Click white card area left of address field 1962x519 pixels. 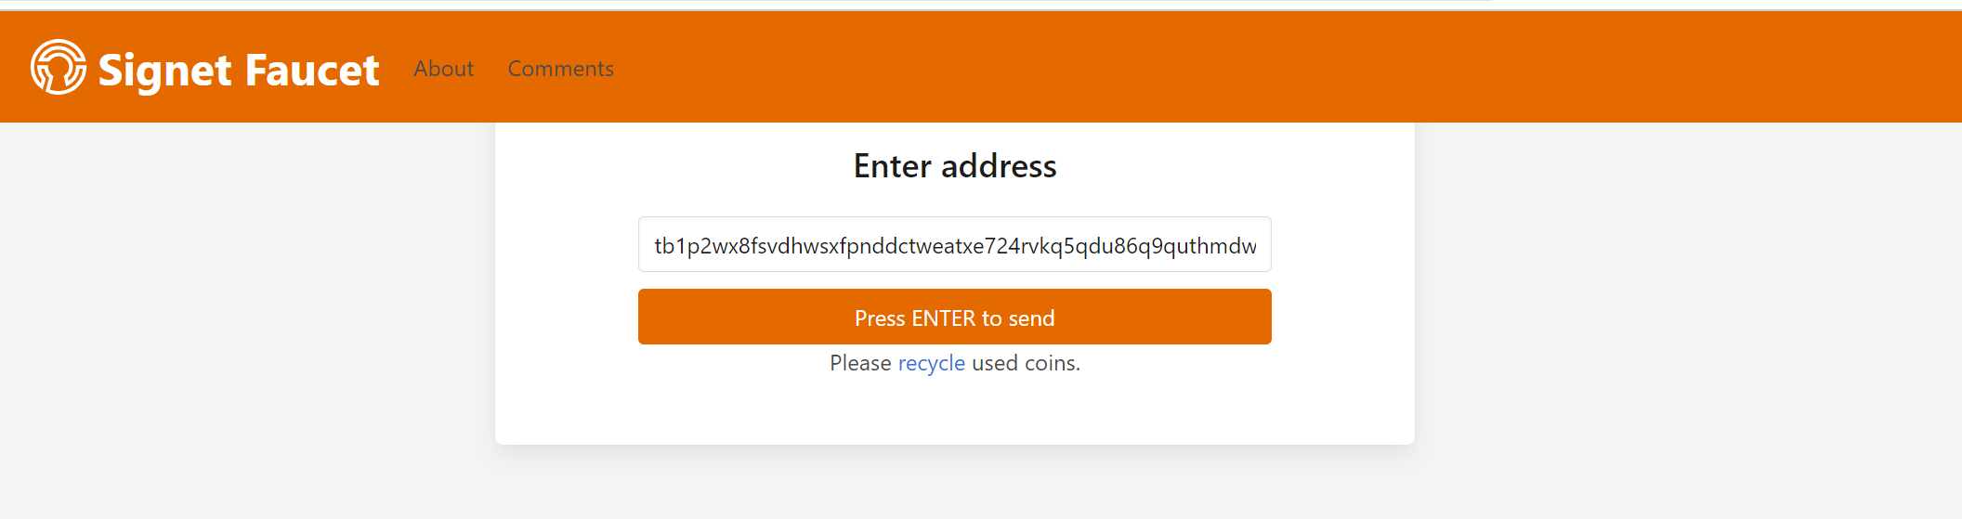click(x=567, y=245)
